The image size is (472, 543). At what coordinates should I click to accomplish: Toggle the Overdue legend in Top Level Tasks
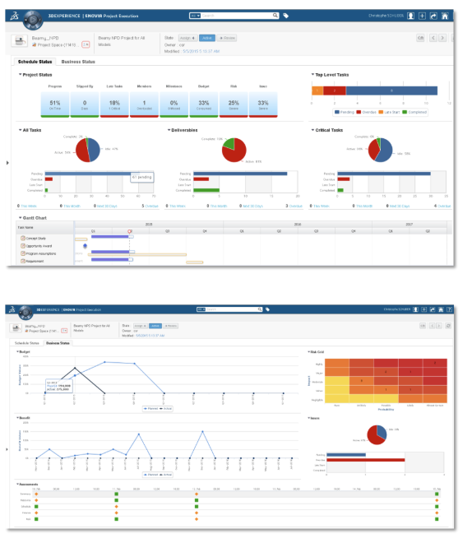(366, 112)
